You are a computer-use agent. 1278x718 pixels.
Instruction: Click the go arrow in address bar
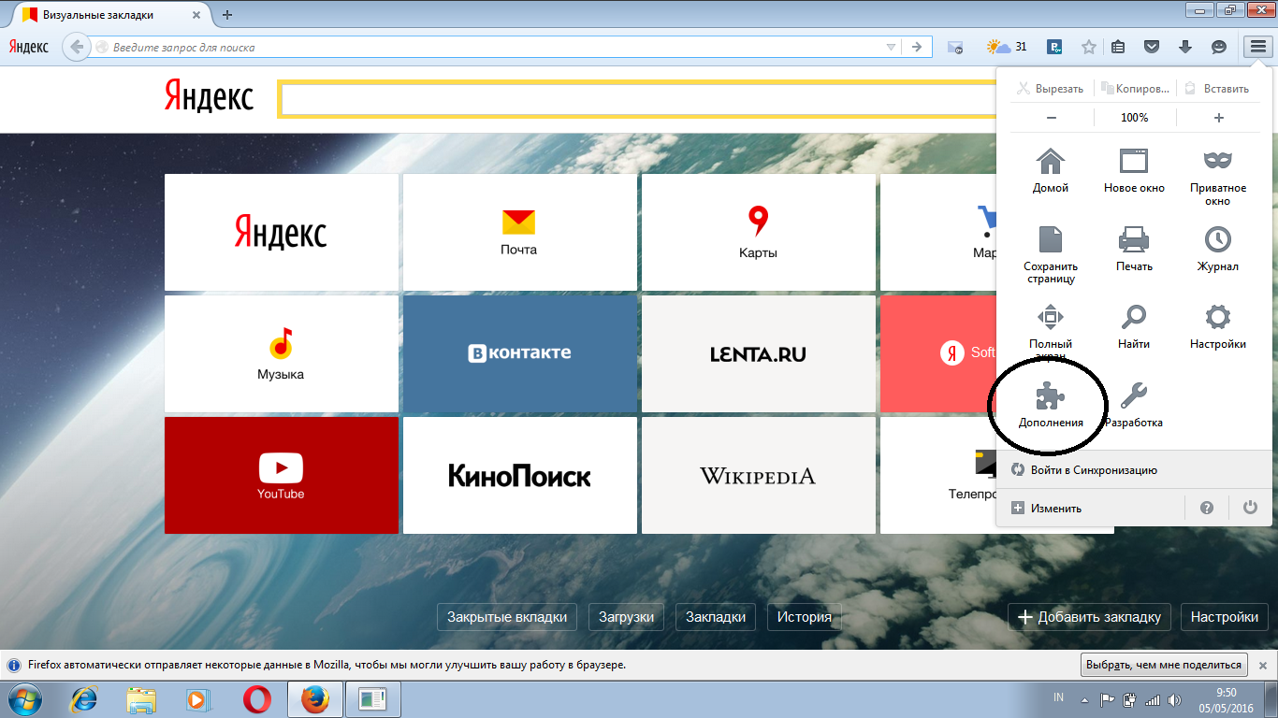(x=917, y=47)
